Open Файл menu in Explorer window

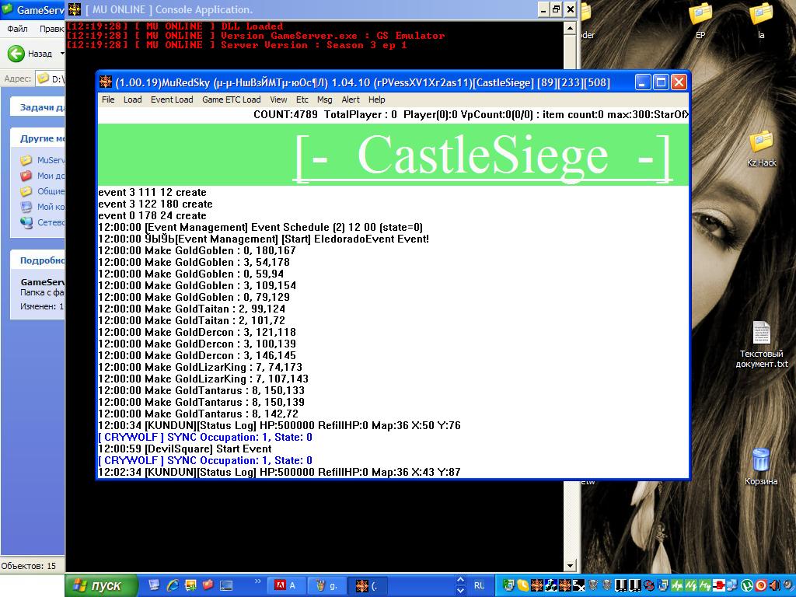17,29
